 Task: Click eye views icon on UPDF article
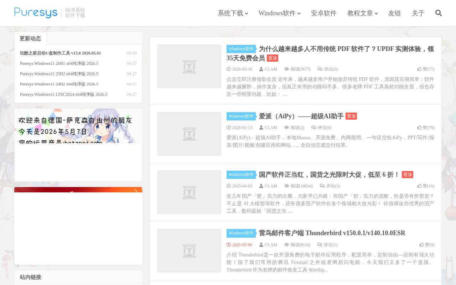click(287, 69)
